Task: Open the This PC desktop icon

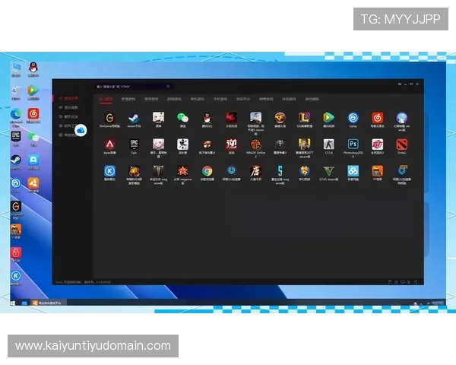Action: tap(16, 69)
